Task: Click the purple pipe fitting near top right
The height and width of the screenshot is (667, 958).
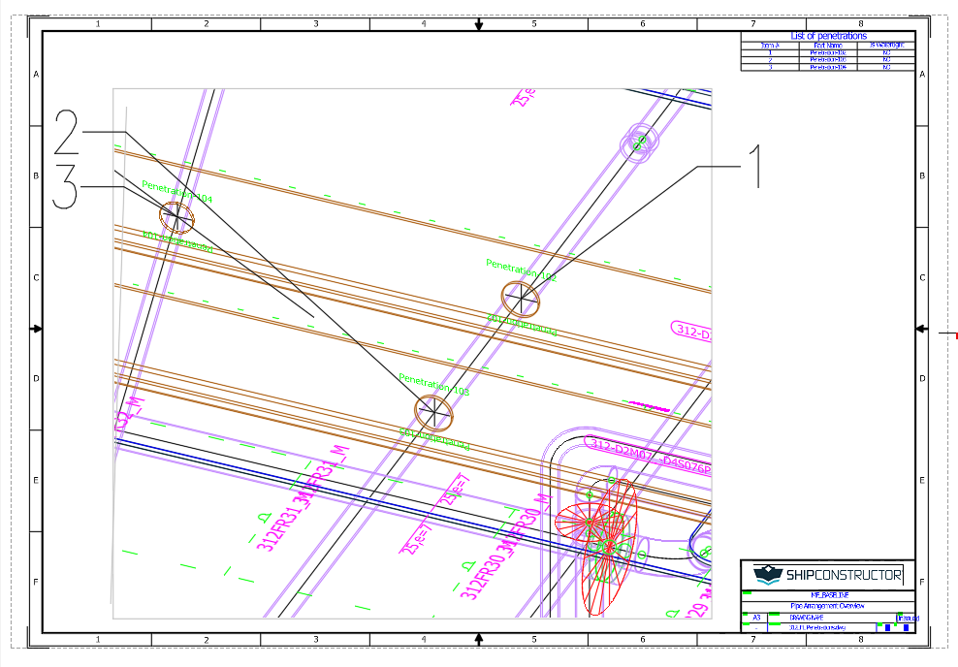Action: [x=639, y=143]
